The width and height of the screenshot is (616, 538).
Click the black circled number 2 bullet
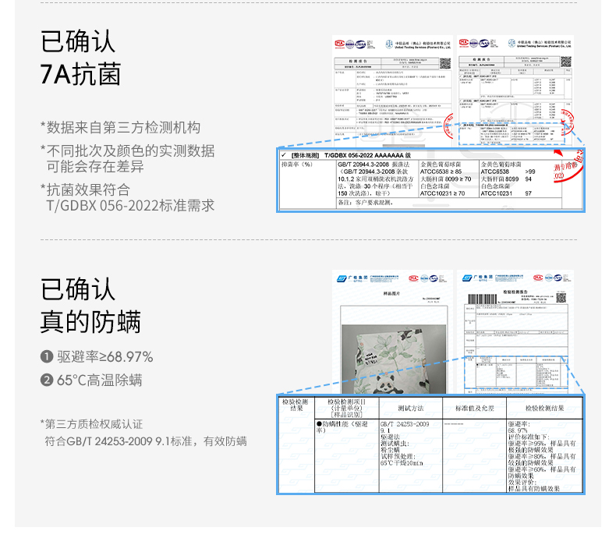47,380
